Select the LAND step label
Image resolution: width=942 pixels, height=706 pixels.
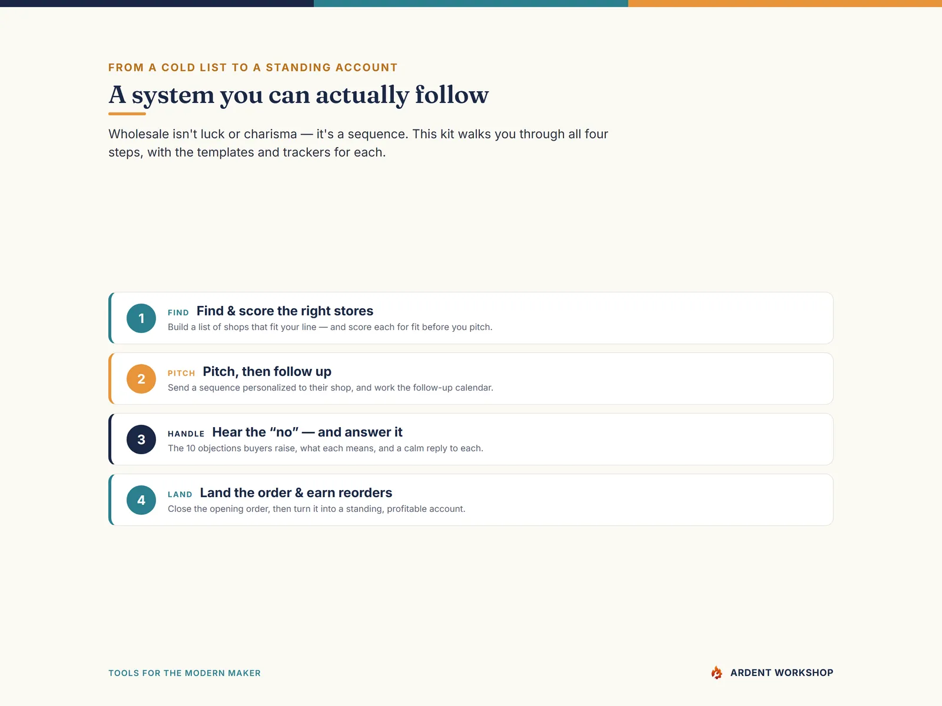tap(180, 494)
